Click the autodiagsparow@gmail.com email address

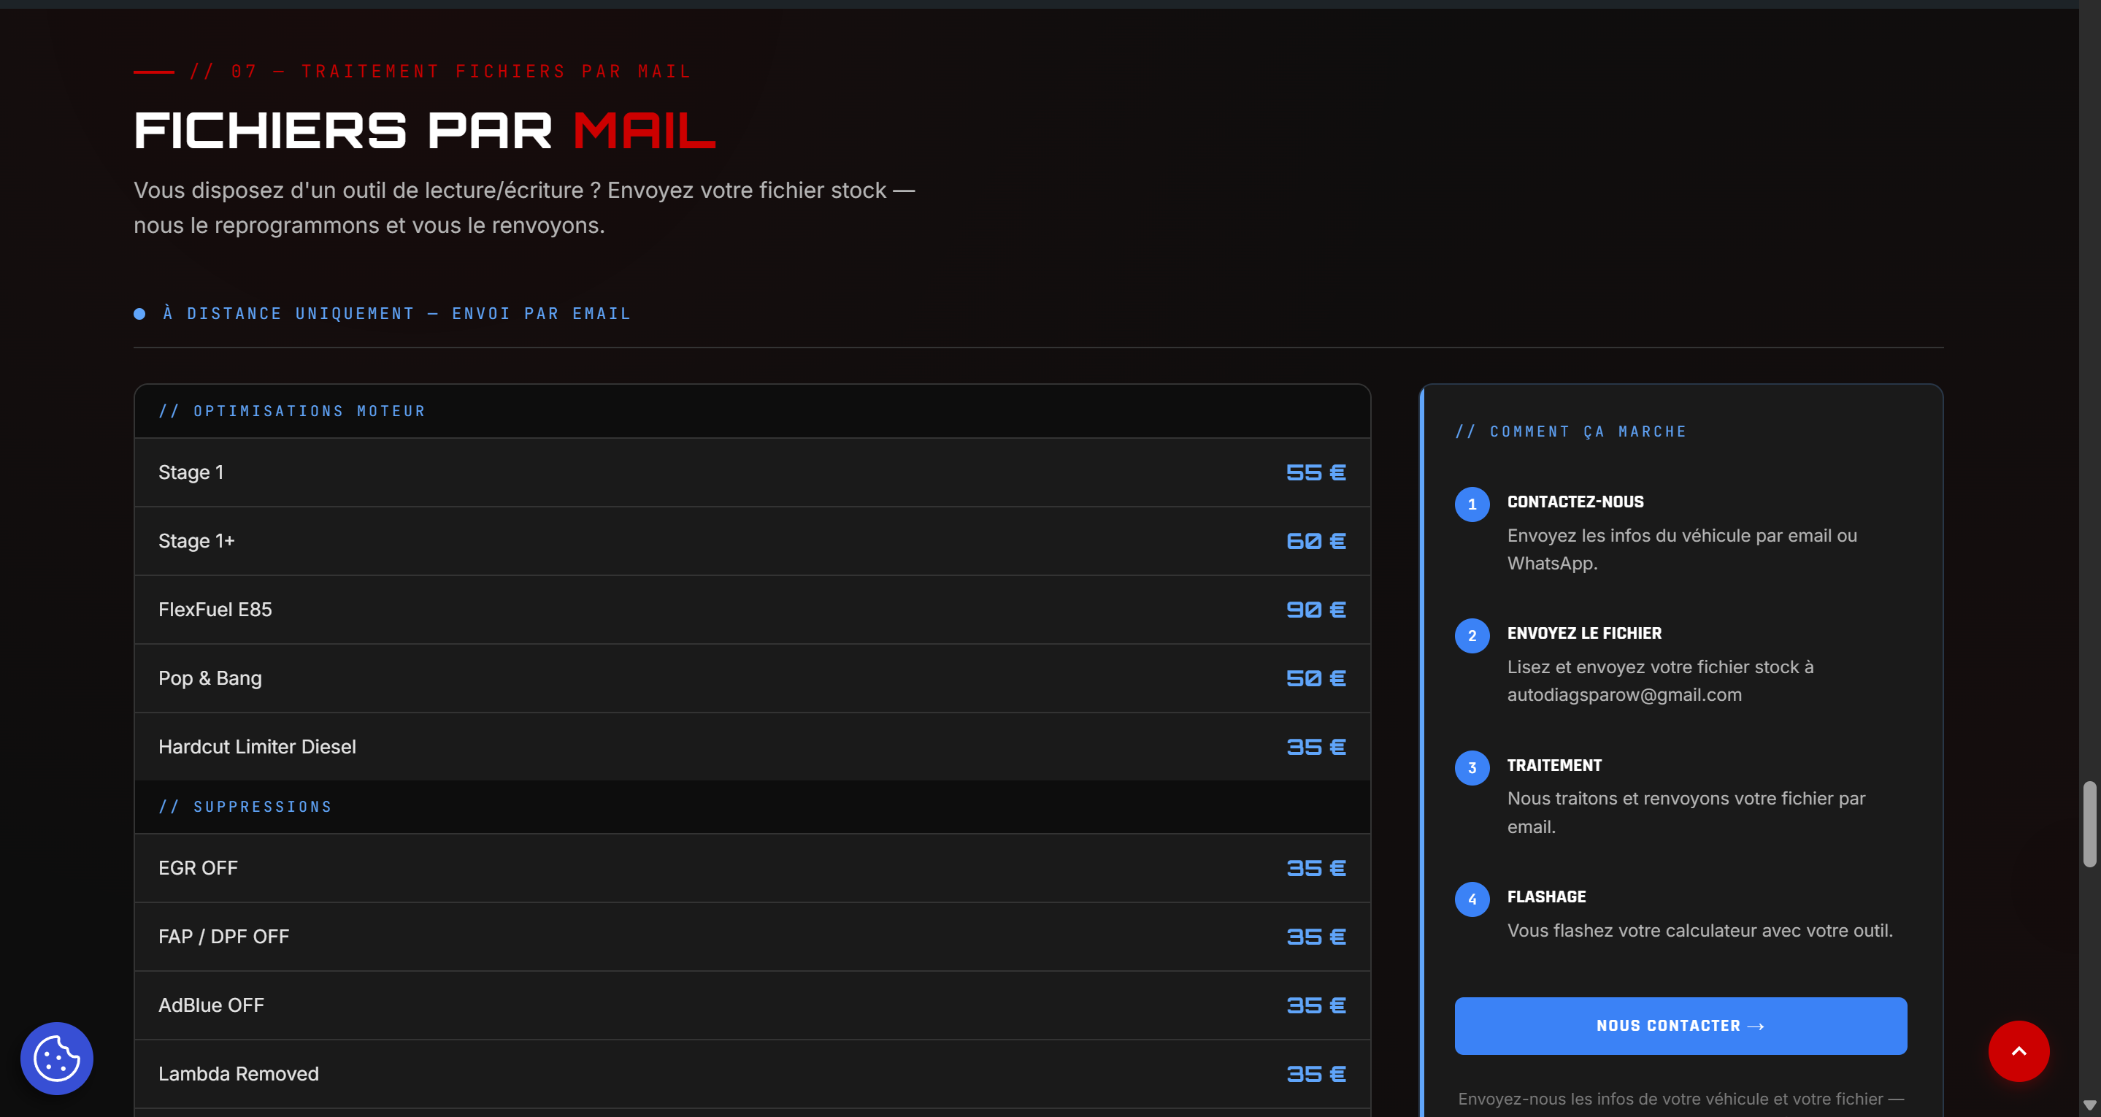pyautogui.click(x=1624, y=695)
